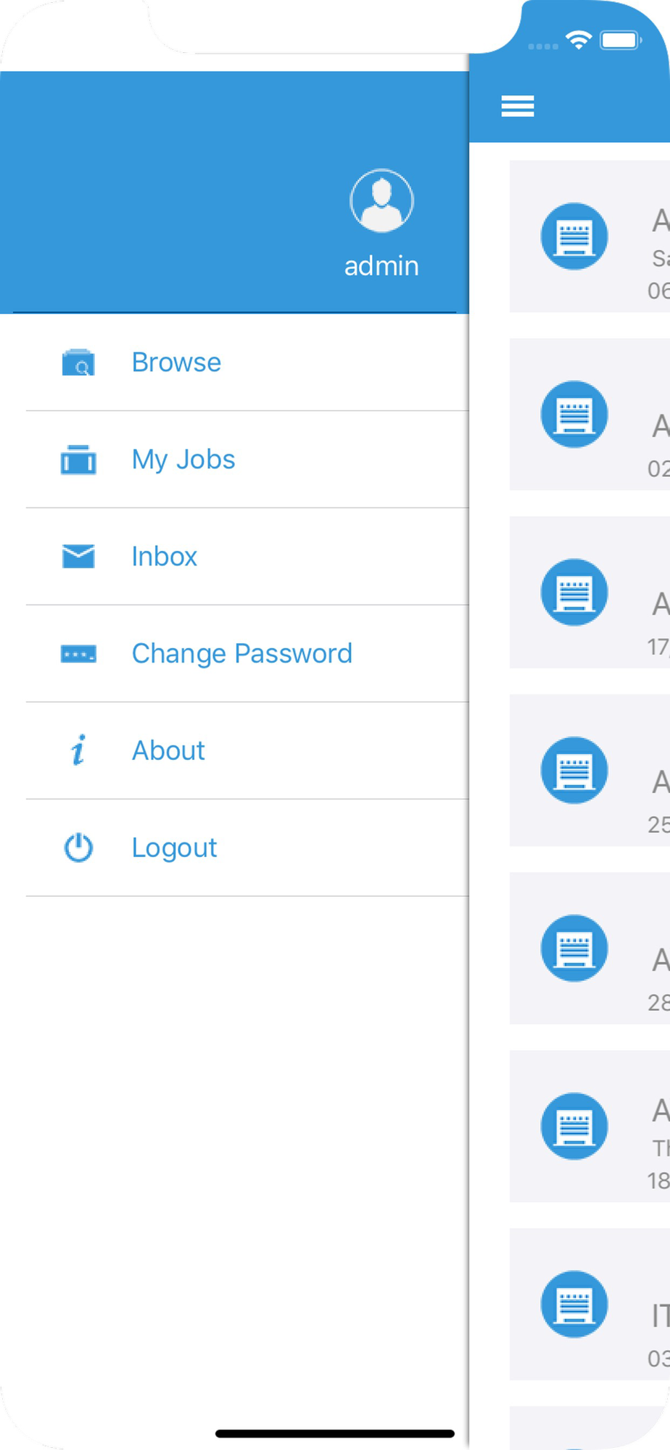Click job icon in card starting 25

point(574,770)
